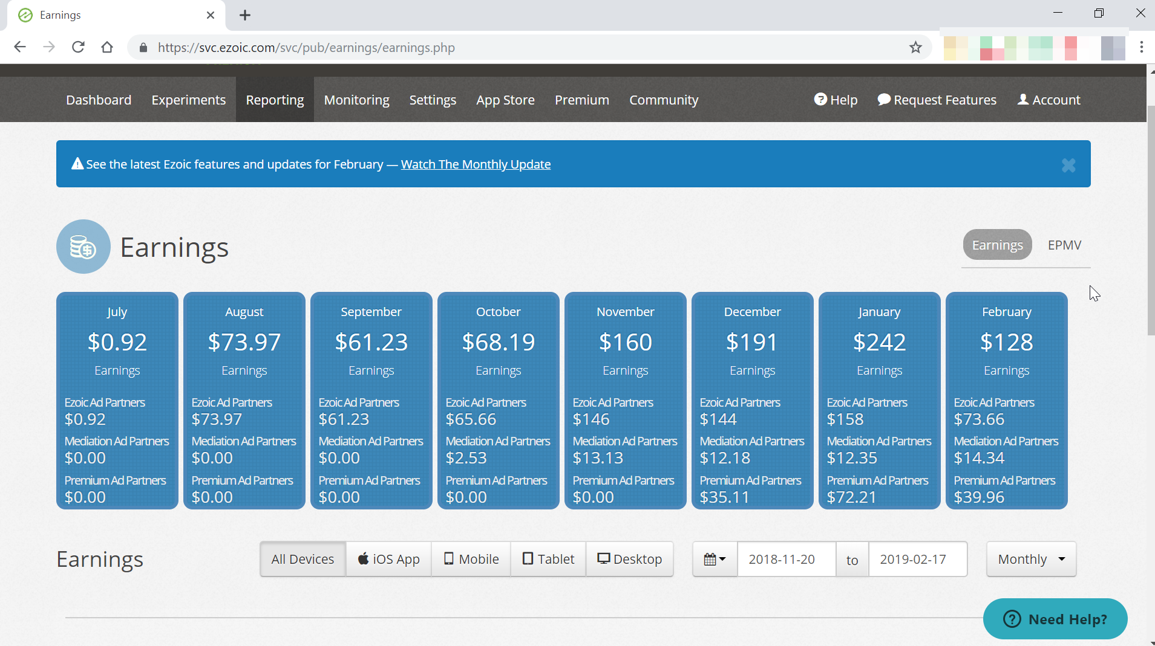Bookmark this page with the star icon
Screen dimensions: 1155x646
915,47
